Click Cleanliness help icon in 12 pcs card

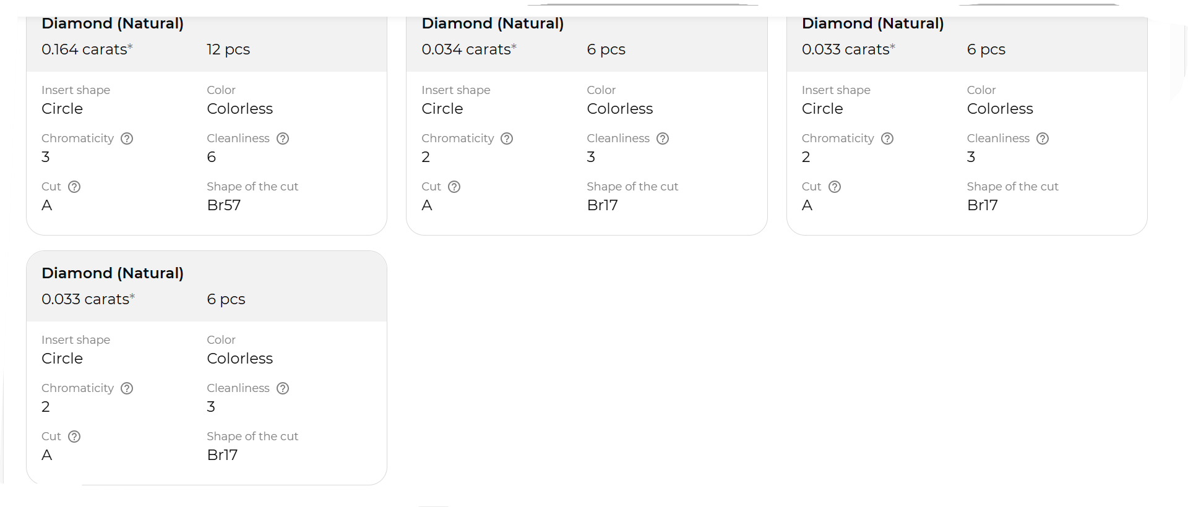click(283, 138)
